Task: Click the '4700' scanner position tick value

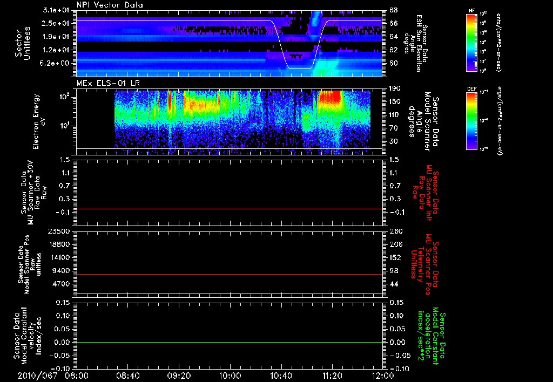Action: (x=61, y=284)
